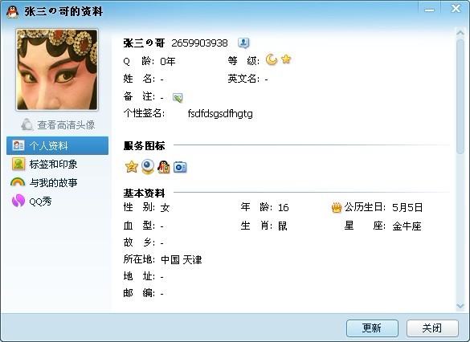The width and height of the screenshot is (470, 342).
Task: Click the webcam service icon
Action: [x=148, y=166]
